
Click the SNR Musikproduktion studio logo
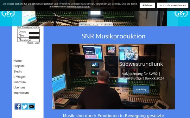point(28,35)
